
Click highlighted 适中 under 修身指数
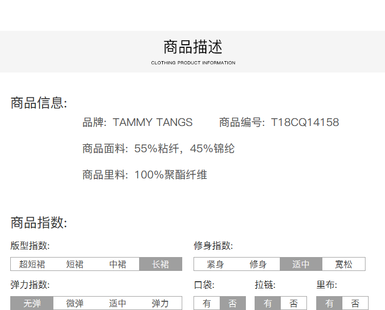coord(301,264)
